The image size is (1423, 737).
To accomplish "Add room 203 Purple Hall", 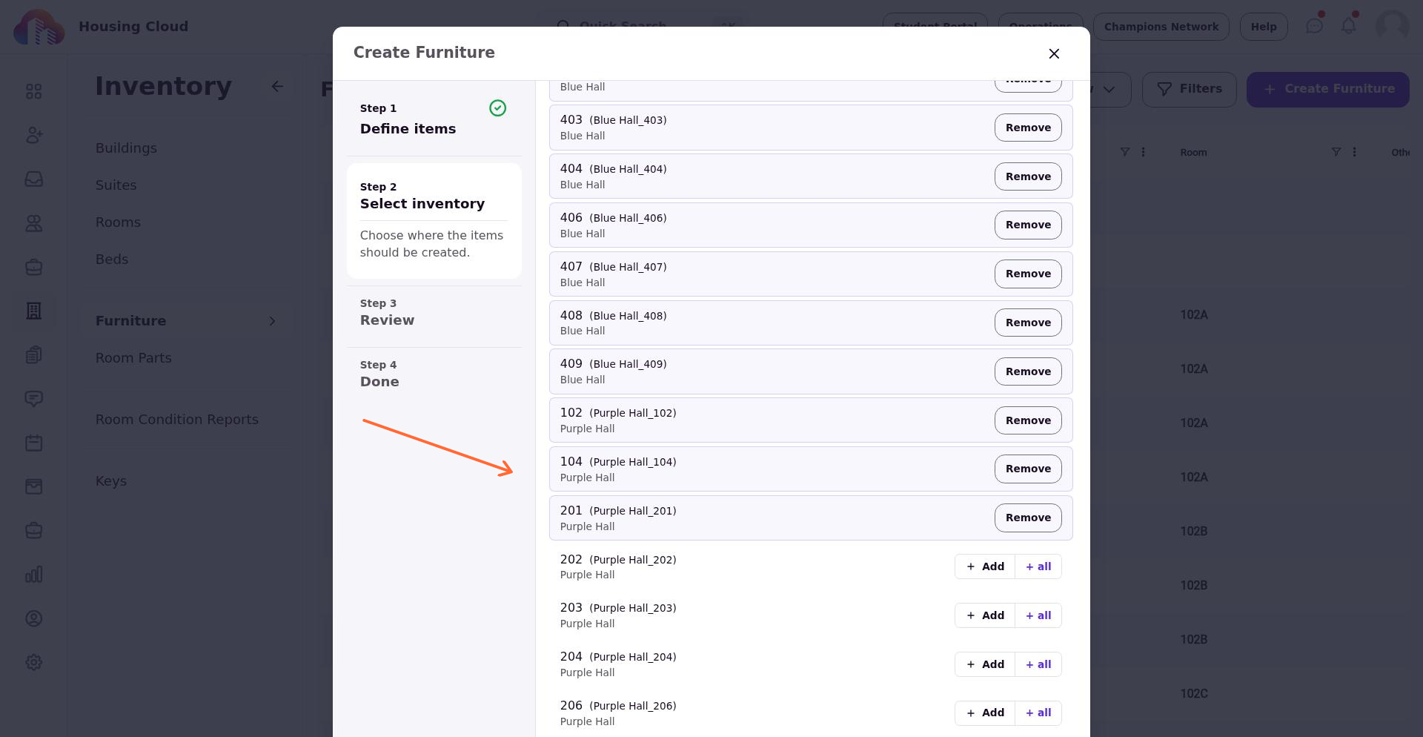I will pyautogui.click(x=985, y=615).
